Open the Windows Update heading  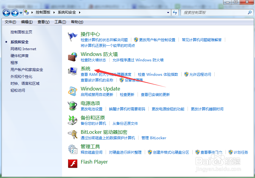pyautogui.click(x=100, y=89)
